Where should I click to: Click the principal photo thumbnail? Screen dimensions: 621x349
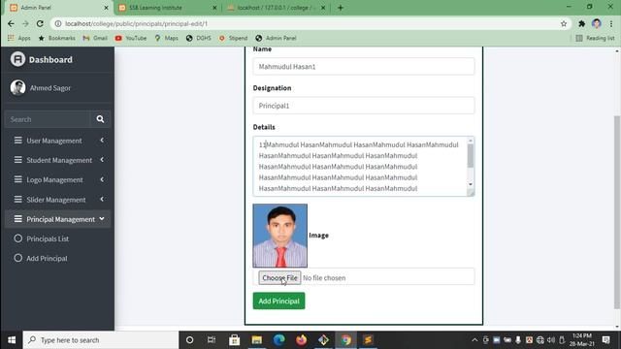pos(280,236)
